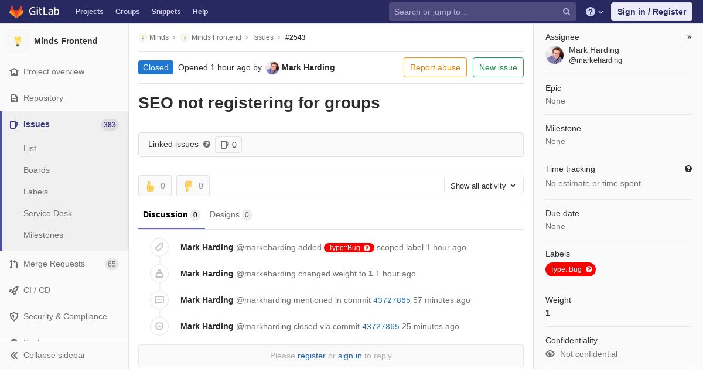Click the Type::Bug scoped label help icon in sidebar
Image resolution: width=703 pixels, height=369 pixels.
tap(589, 269)
